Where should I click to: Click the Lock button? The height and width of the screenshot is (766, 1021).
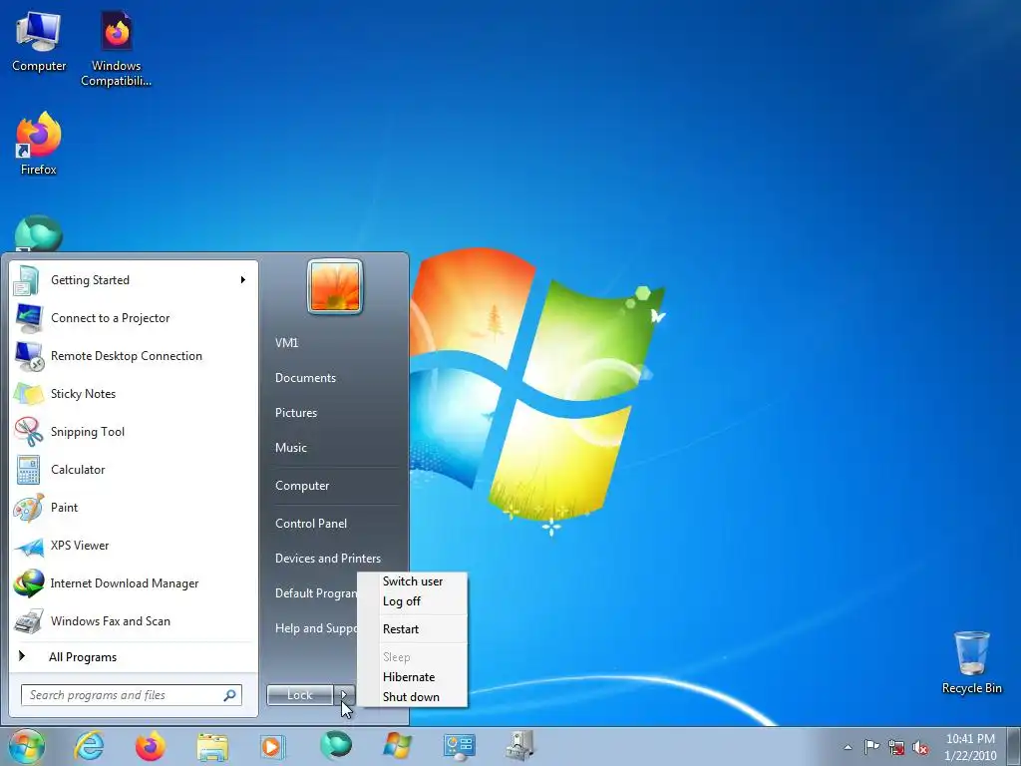pyautogui.click(x=300, y=695)
